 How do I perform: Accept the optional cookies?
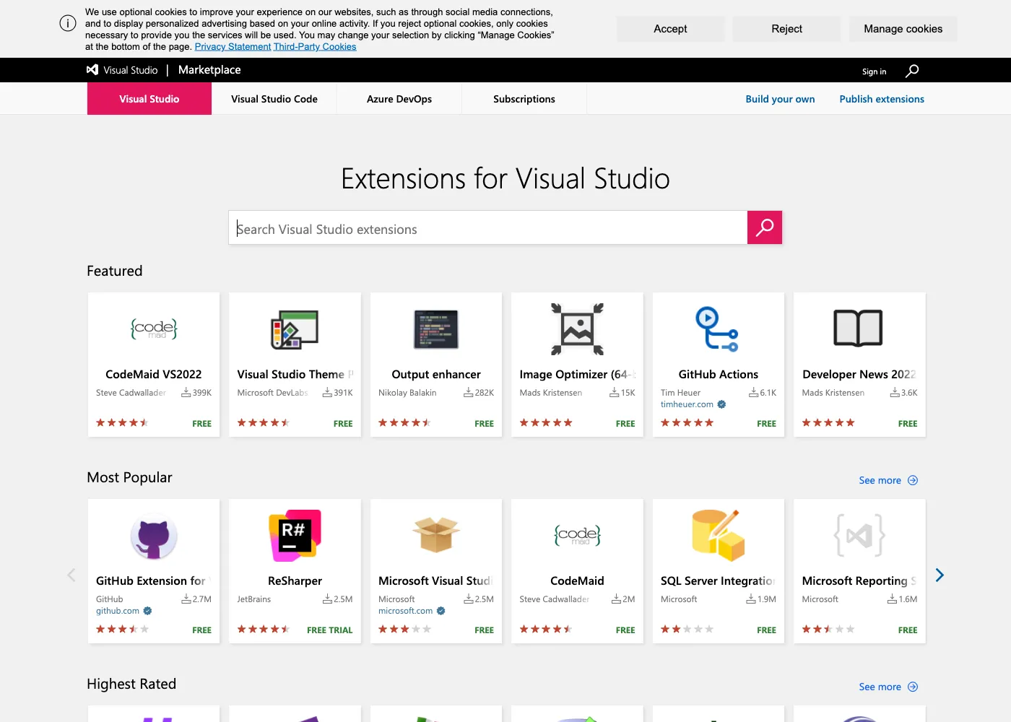click(670, 29)
